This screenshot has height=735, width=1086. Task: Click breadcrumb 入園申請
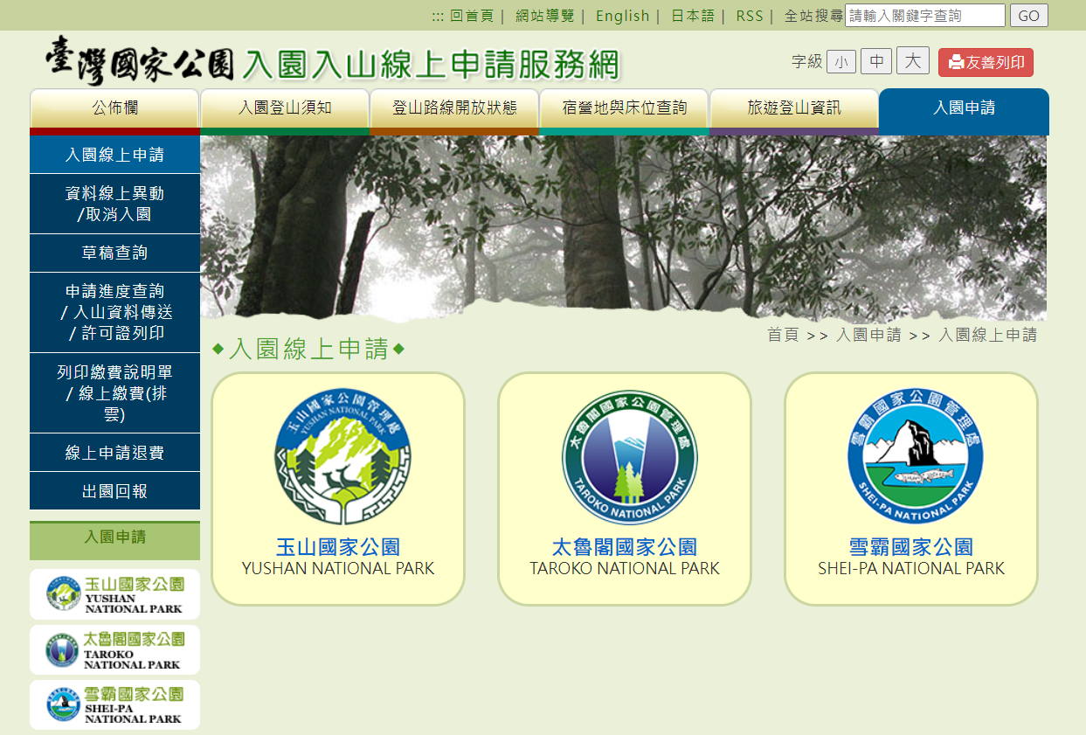click(868, 335)
